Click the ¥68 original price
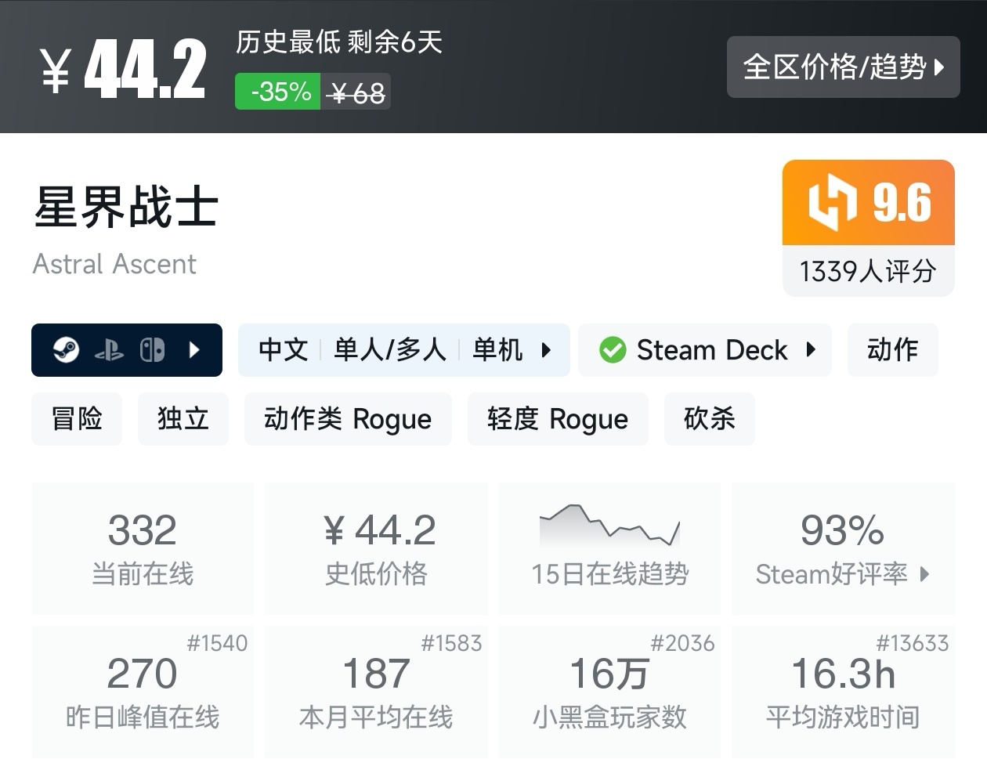The width and height of the screenshot is (987, 759). click(356, 92)
